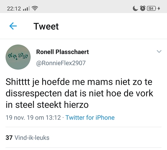Tap the alarm clock status icon
The image size is (167, 150).
click(x=143, y=8)
